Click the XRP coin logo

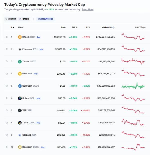(20, 111)
